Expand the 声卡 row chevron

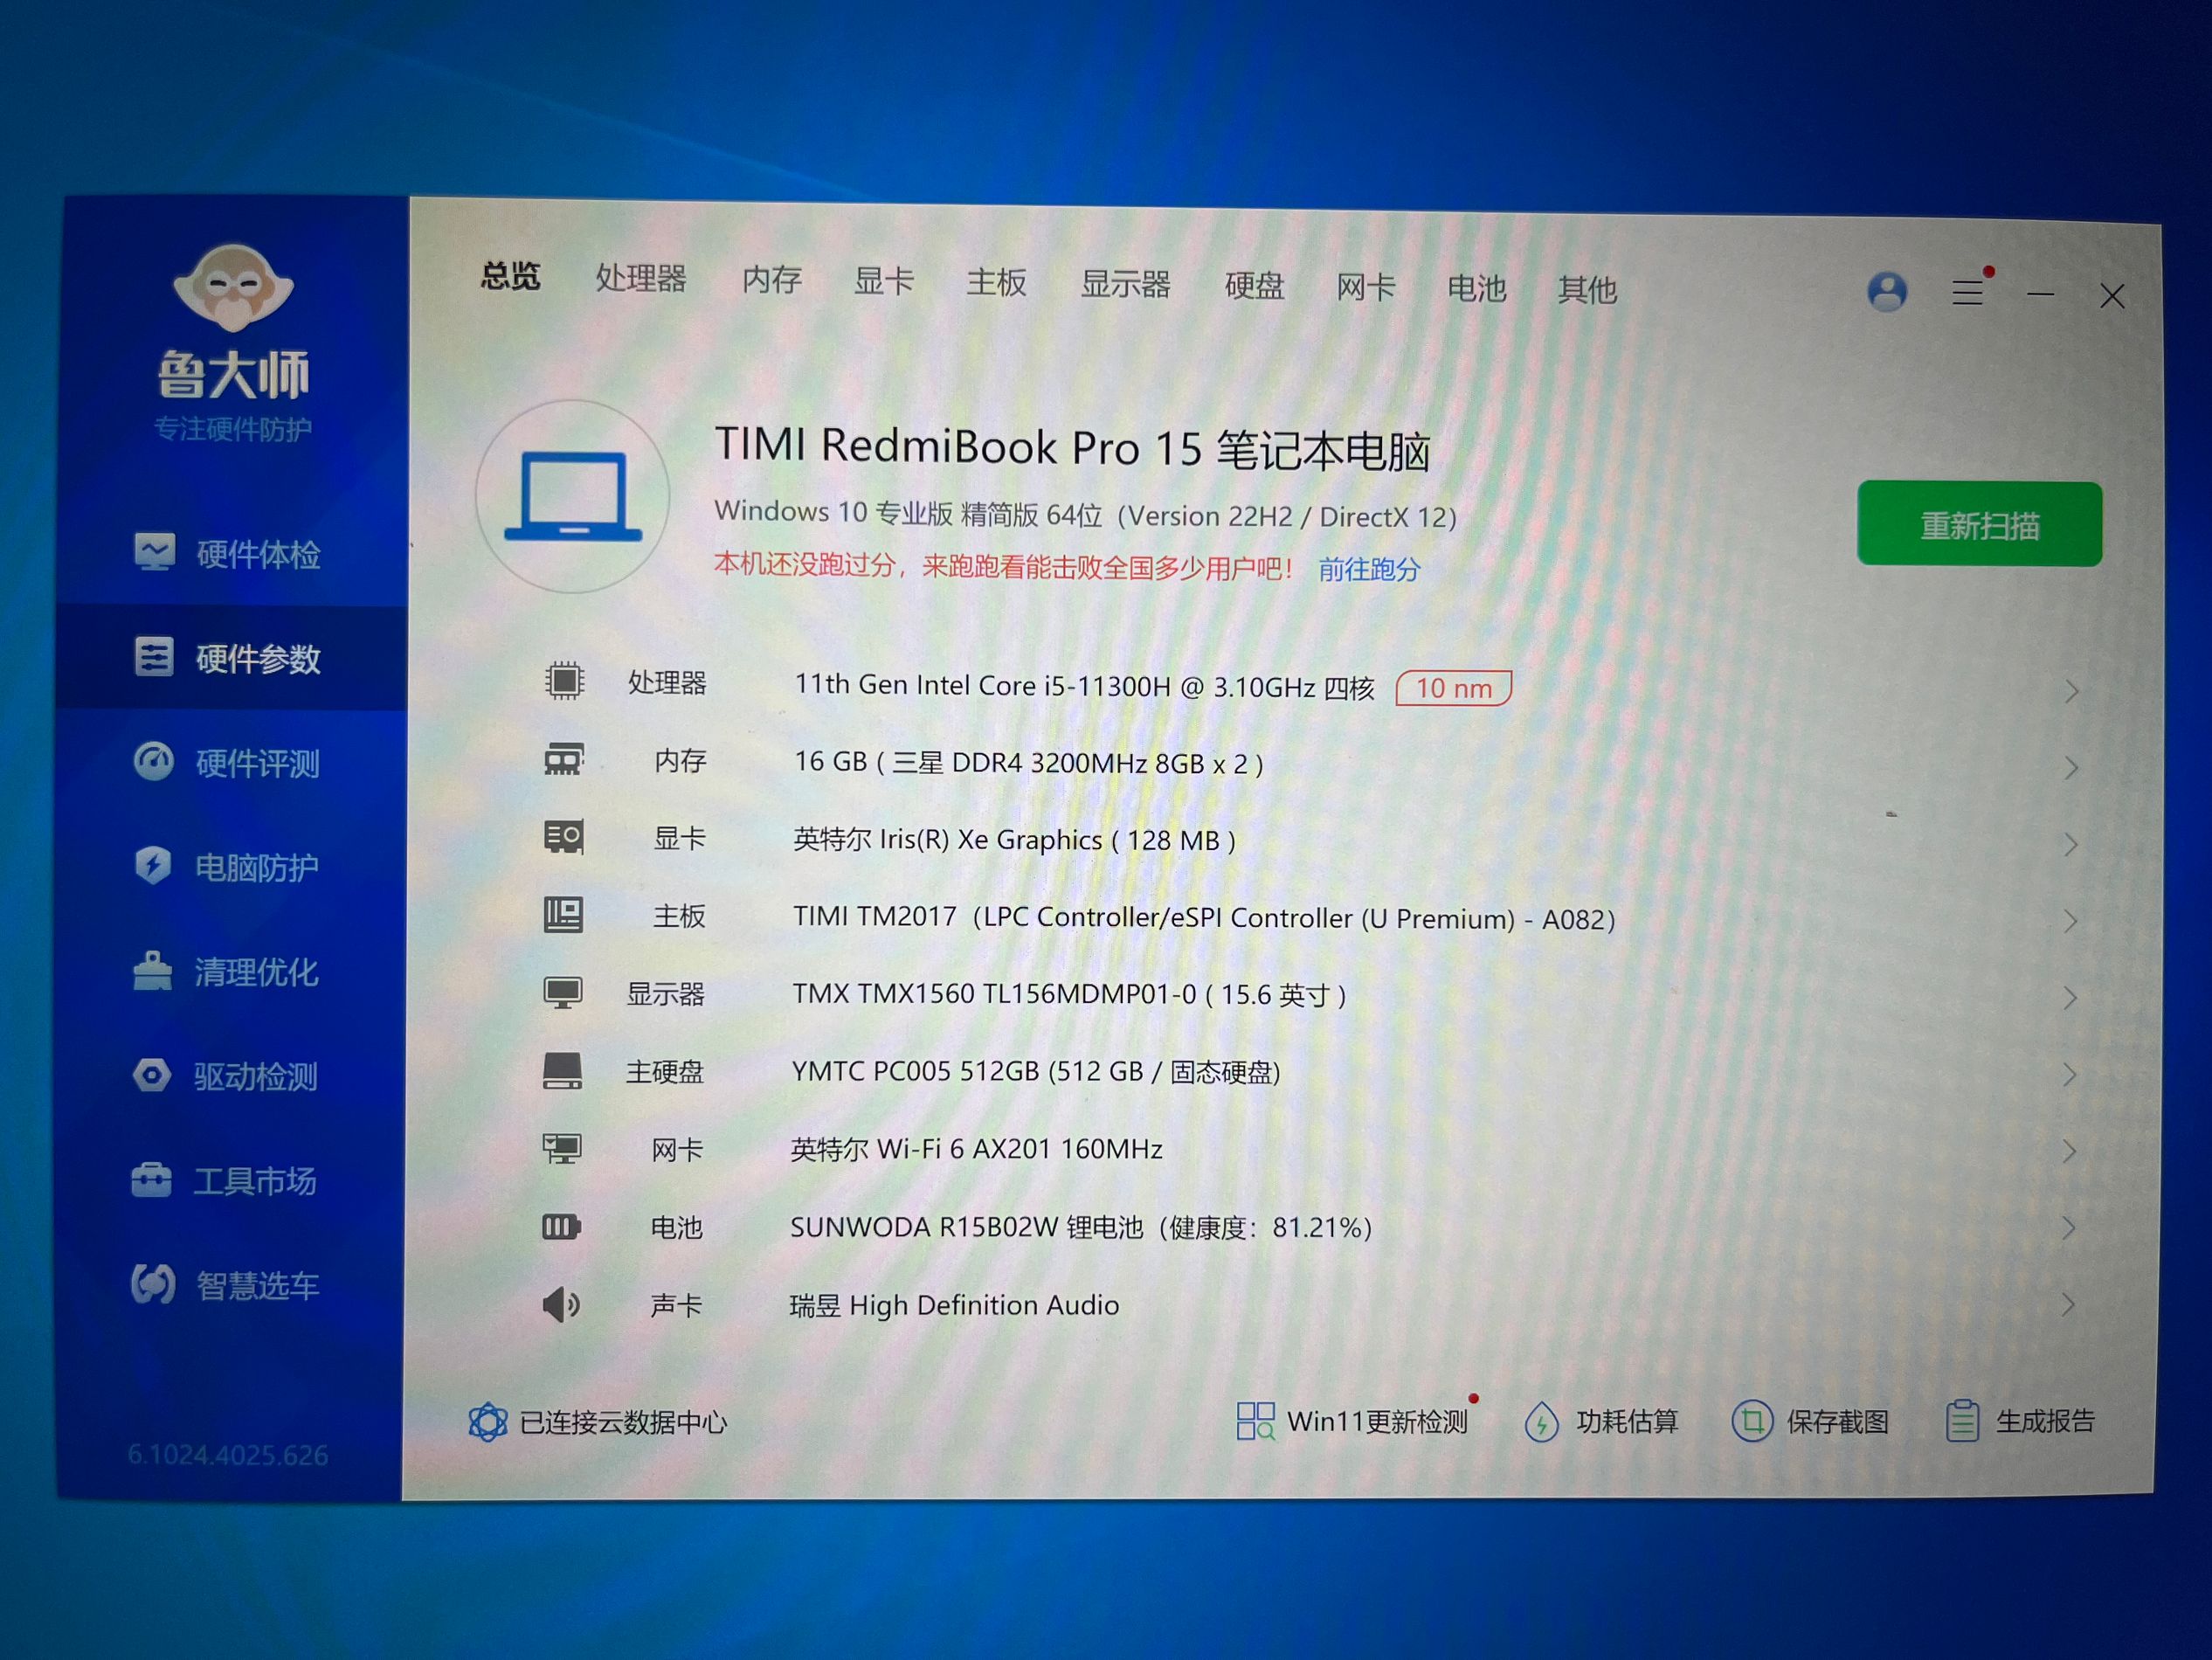tap(2068, 1304)
